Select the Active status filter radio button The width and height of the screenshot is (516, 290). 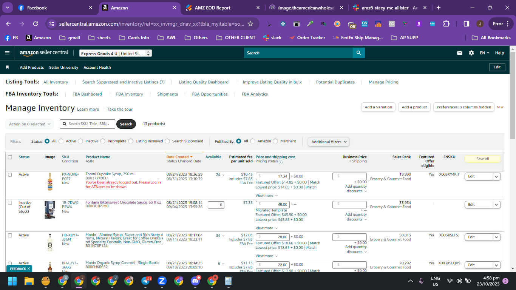click(x=61, y=141)
